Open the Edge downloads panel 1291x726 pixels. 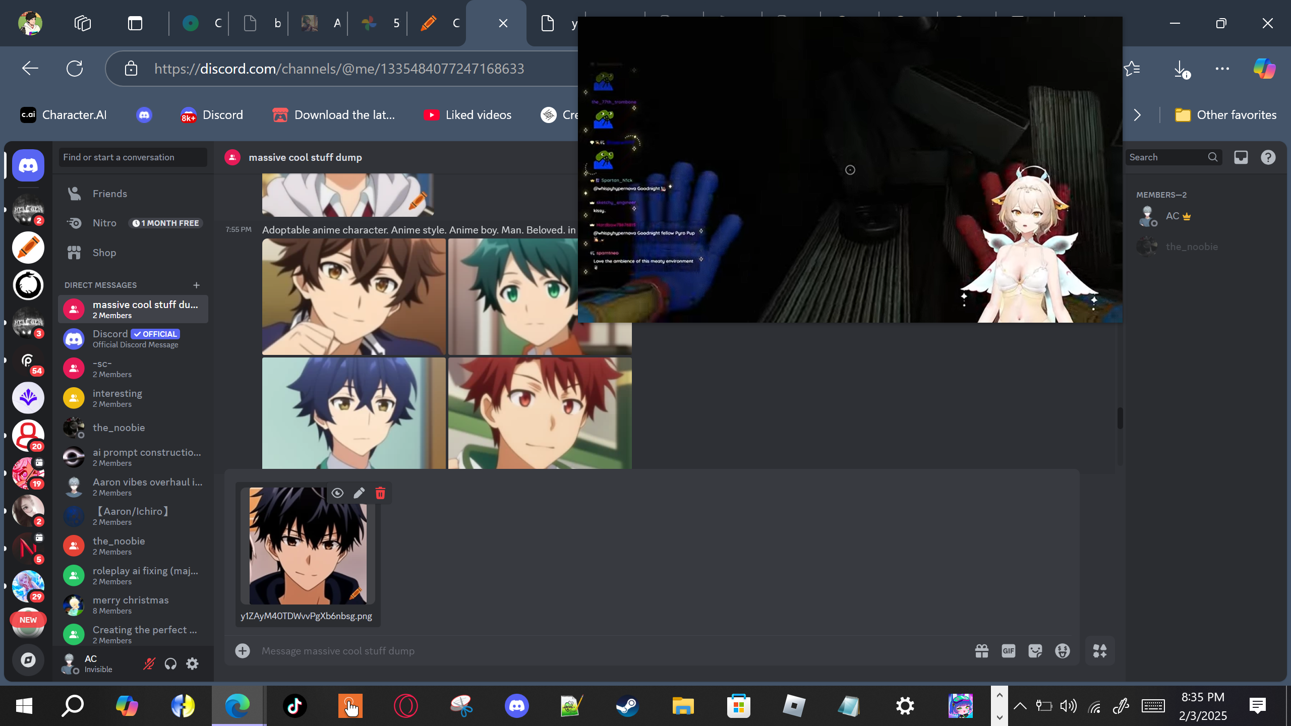(1181, 69)
